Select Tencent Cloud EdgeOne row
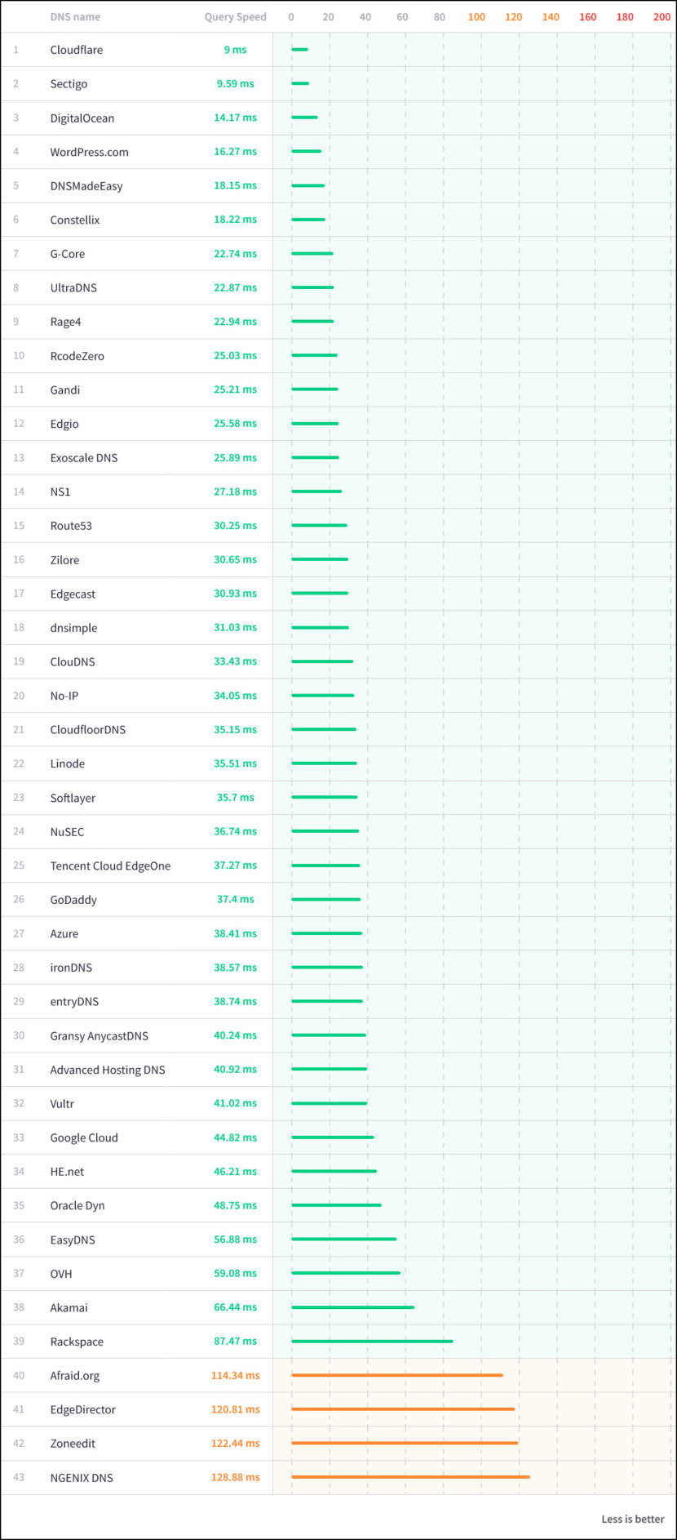Image resolution: width=677 pixels, height=1540 pixels. click(x=338, y=866)
